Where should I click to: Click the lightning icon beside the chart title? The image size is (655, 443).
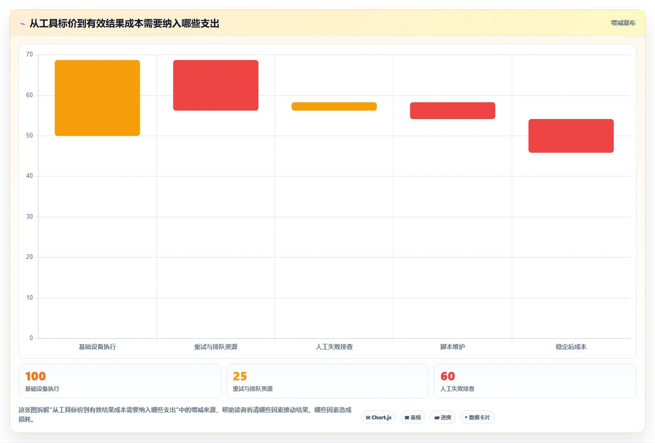(x=22, y=24)
